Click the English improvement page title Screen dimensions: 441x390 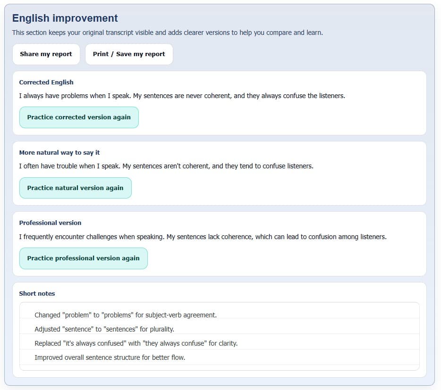65,18
